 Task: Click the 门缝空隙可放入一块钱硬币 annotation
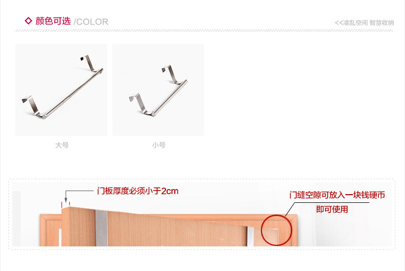pos(337,195)
